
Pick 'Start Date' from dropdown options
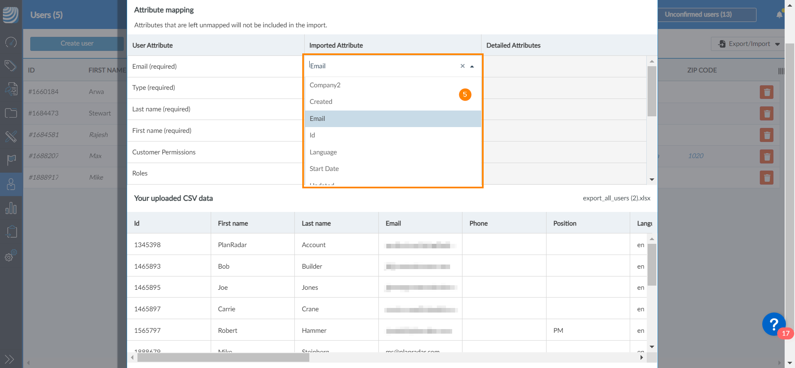(x=324, y=169)
